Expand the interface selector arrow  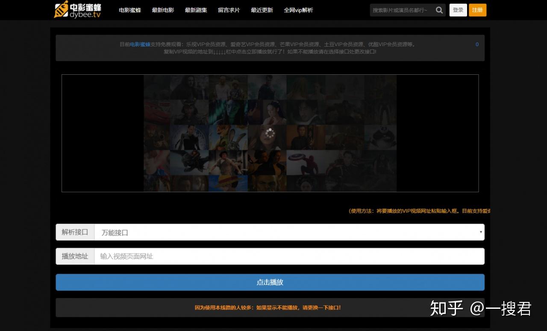point(480,232)
